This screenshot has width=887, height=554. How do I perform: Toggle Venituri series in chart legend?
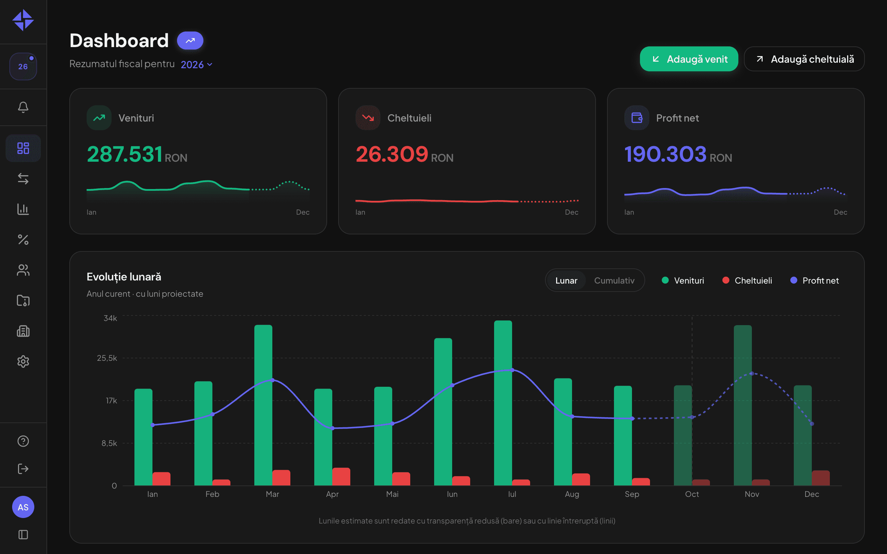(x=683, y=280)
